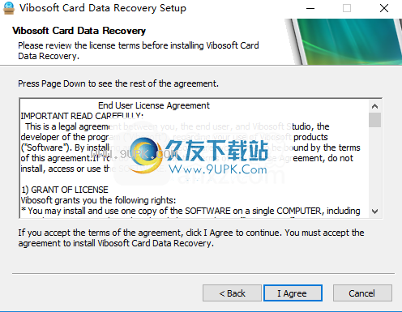Viewport: 402px width, 312px height.
Task: Go back with the < Back button
Action: 232,293
